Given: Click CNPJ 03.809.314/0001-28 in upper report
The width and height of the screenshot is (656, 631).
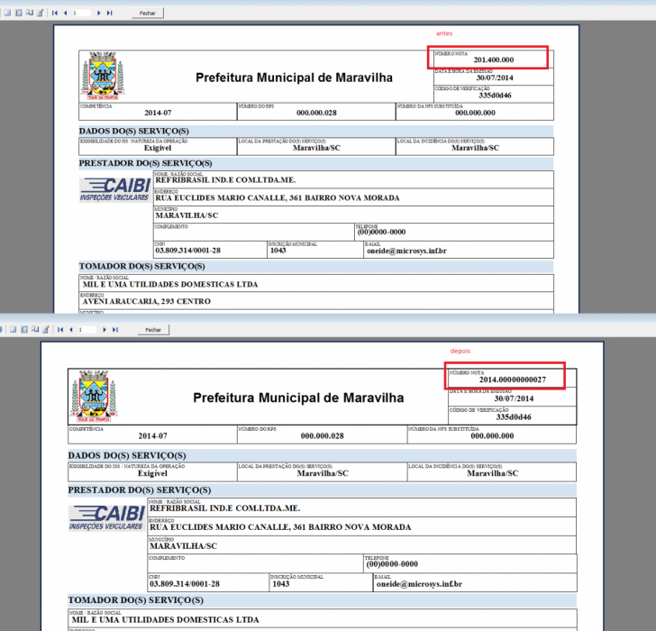Looking at the screenshot, I should click(187, 251).
